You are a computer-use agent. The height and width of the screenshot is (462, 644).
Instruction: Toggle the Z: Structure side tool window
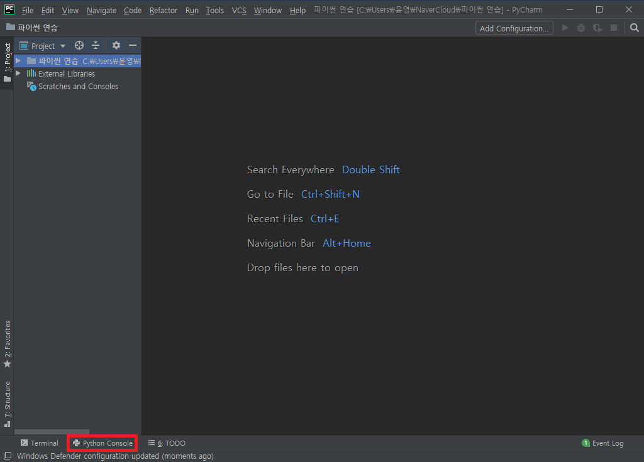[x=7, y=404]
